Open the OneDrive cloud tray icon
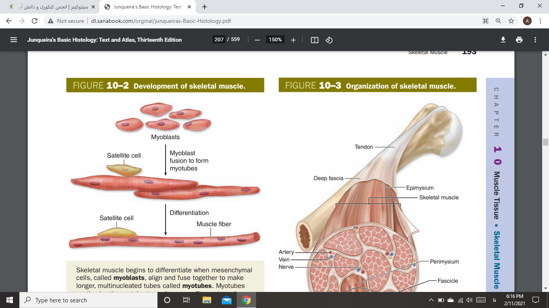Image resolution: width=549 pixels, height=308 pixels. (451, 300)
